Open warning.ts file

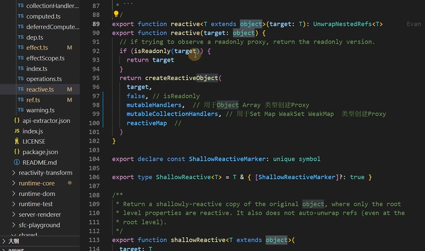coord(40,110)
